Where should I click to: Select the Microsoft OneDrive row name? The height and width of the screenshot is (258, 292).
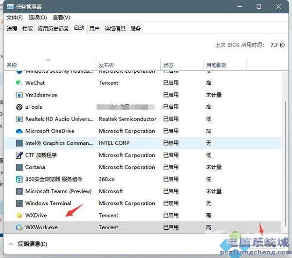tap(50, 131)
